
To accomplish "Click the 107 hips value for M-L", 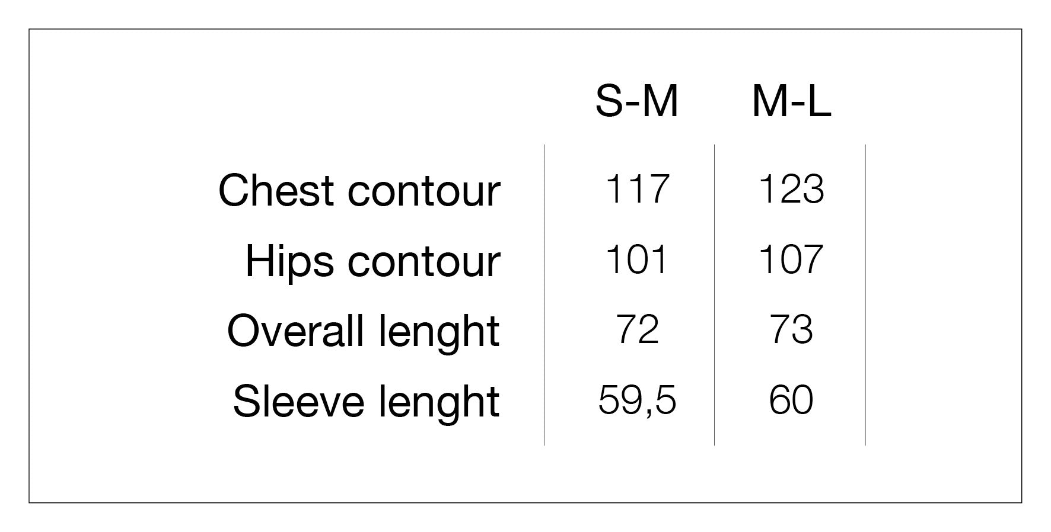I will click(x=791, y=259).
